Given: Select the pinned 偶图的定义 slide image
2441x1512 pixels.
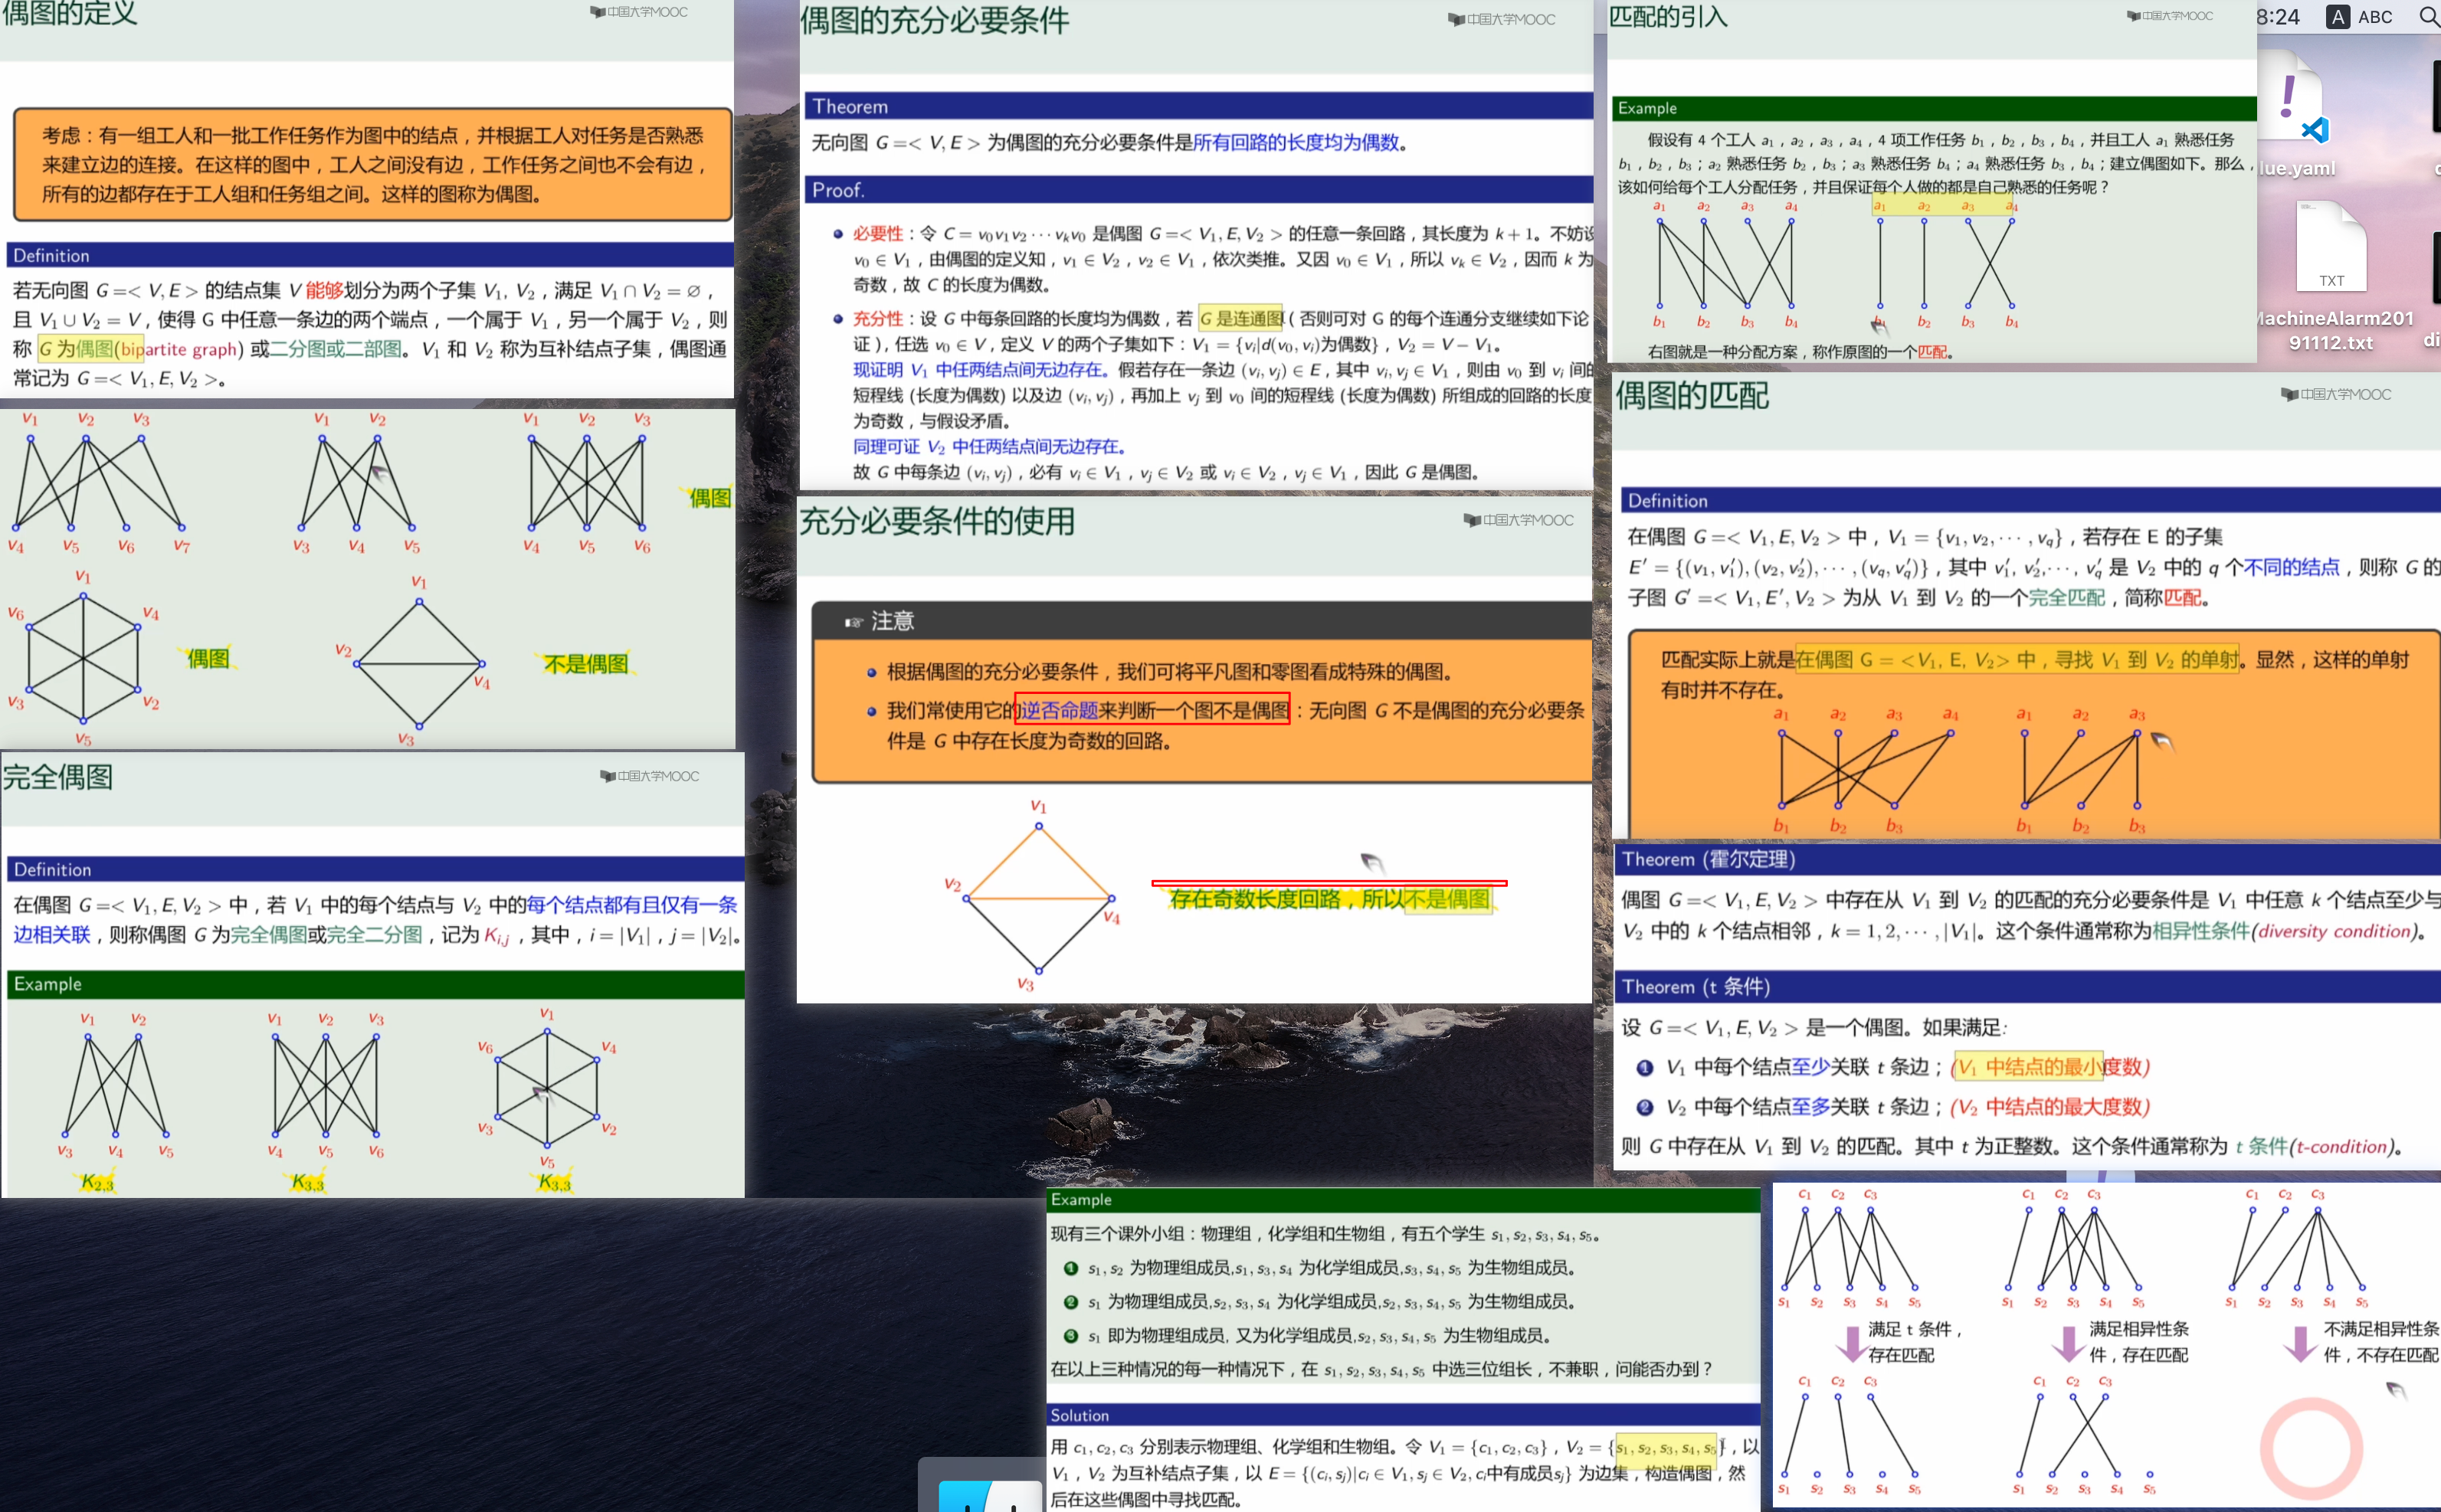Looking at the screenshot, I should tap(366, 200).
